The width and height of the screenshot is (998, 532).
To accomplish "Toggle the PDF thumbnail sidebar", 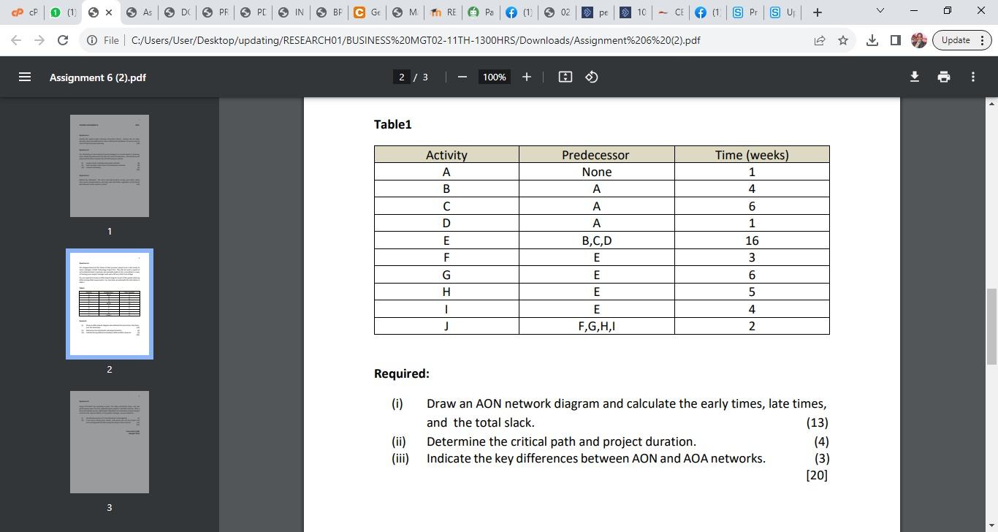I will pyautogui.click(x=25, y=77).
